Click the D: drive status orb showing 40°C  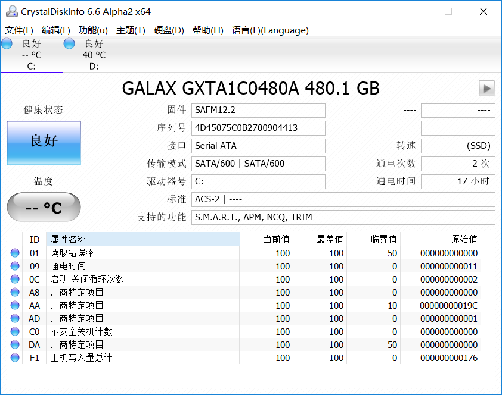(x=69, y=43)
